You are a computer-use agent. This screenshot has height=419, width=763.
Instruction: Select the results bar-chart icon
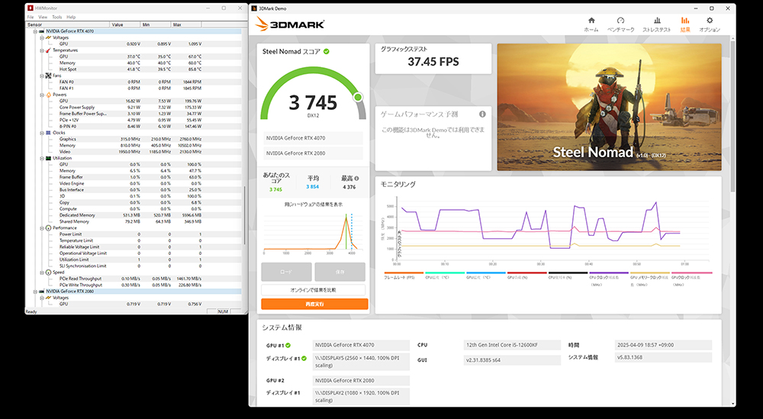685,21
